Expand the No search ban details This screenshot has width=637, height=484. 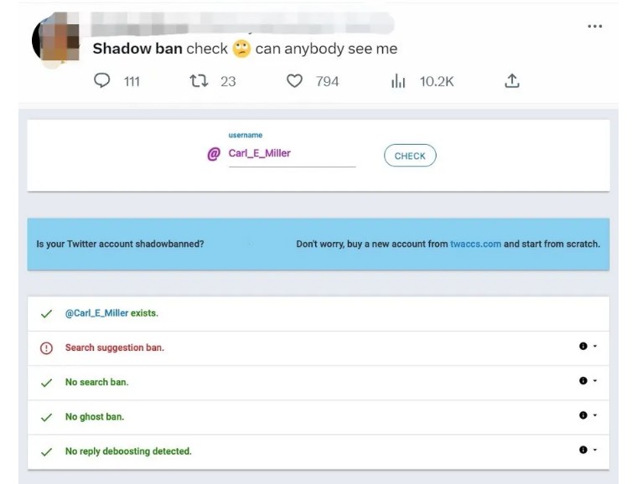(588, 381)
